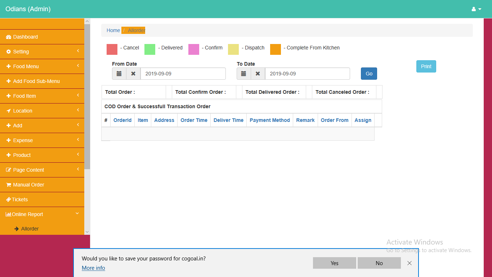Clear the To Date with X icon

258,74
